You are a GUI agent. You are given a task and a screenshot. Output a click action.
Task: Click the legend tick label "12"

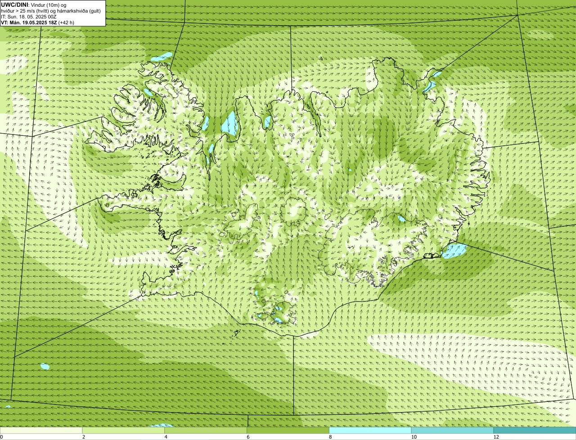tap(496, 437)
